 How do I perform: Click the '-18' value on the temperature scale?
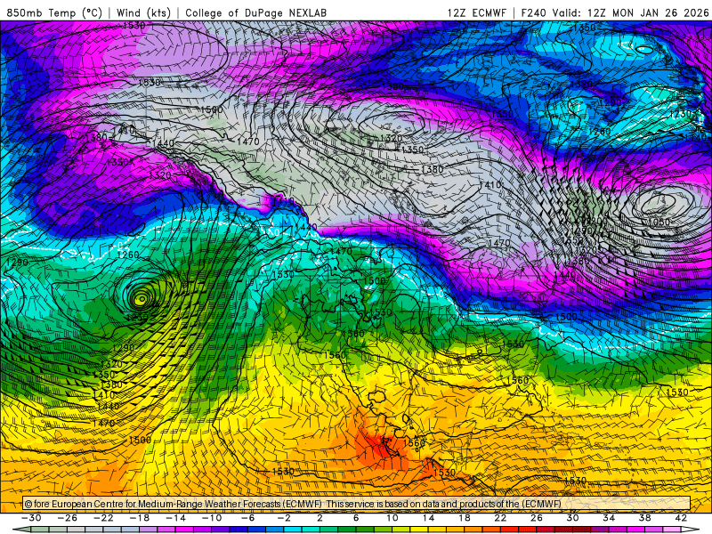click(140, 518)
